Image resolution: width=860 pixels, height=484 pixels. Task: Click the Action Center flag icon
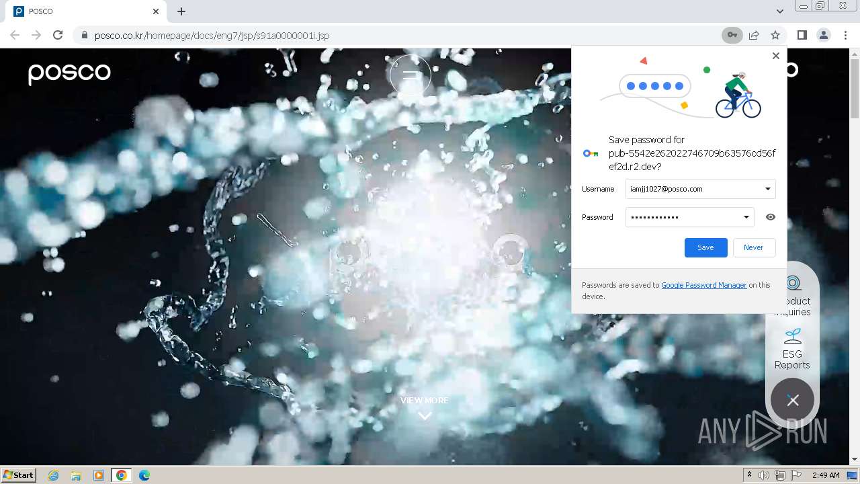(796, 475)
